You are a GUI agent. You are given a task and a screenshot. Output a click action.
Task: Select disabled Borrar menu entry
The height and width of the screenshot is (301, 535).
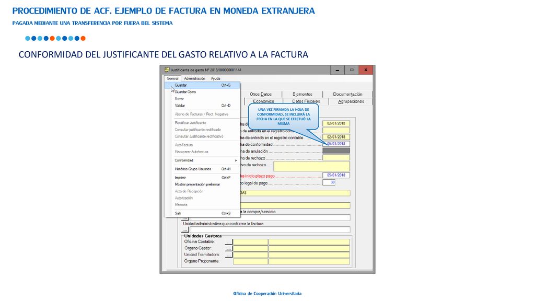(202, 99)
